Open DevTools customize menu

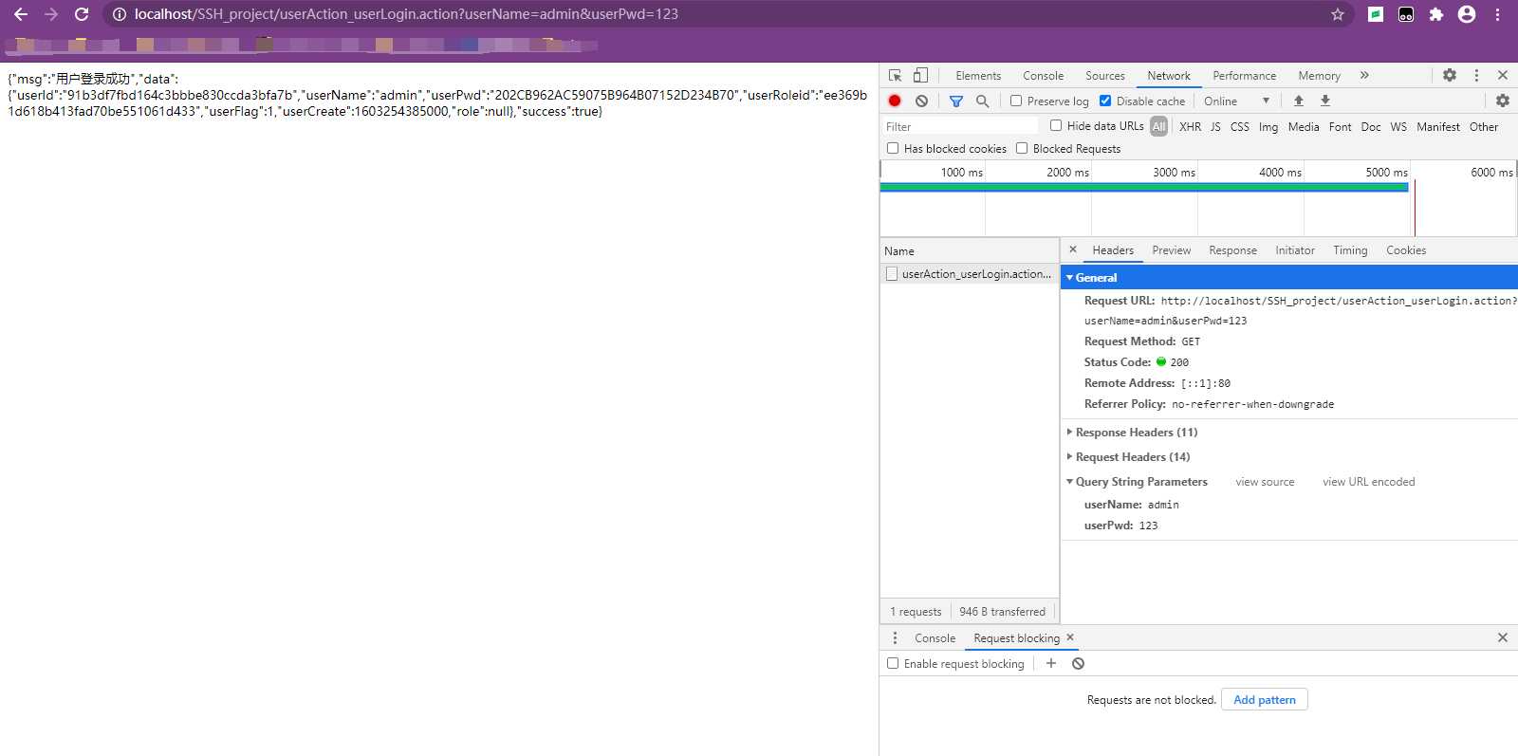(x=1476, y=75)
